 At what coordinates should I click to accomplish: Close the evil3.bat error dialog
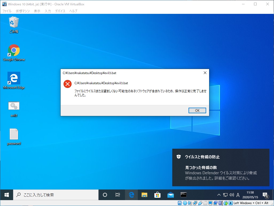pyautogui.click(x=205, y=73)
